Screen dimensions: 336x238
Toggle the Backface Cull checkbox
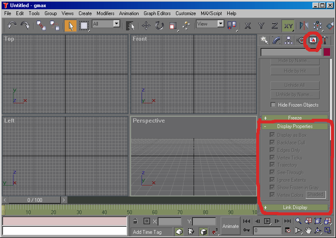(x=273, y=143)
